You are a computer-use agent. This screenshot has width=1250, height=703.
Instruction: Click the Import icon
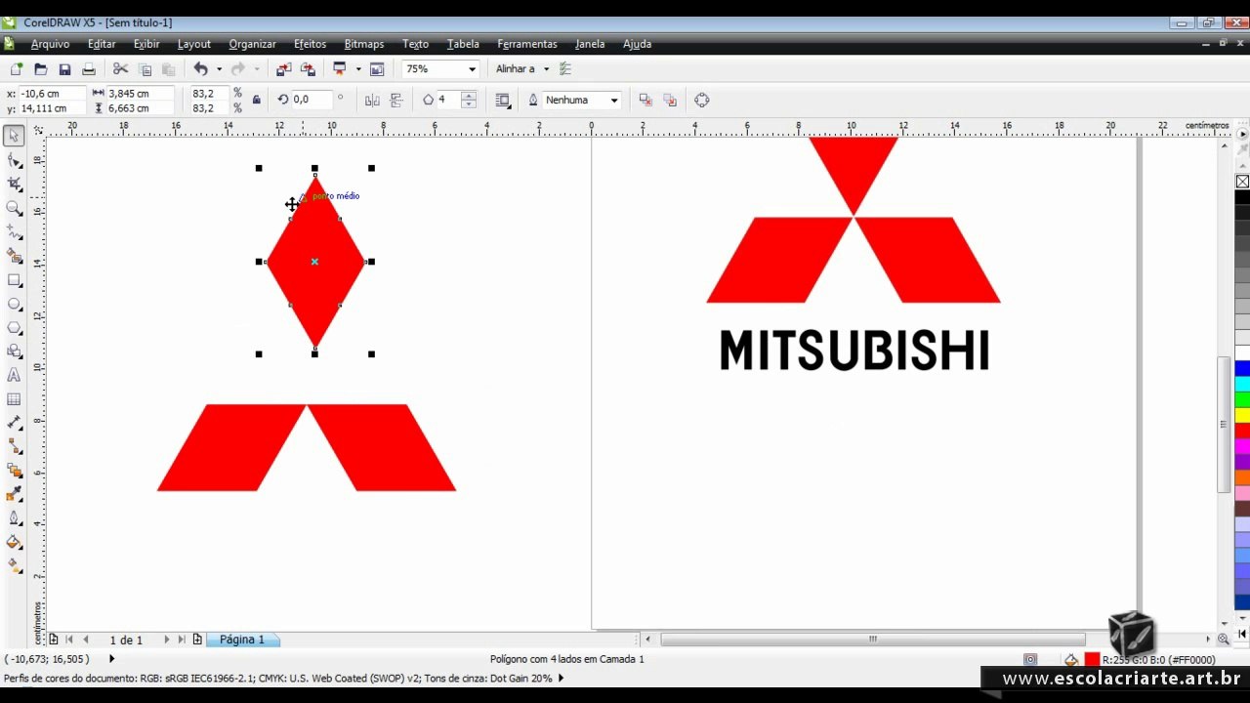[283, 69]
